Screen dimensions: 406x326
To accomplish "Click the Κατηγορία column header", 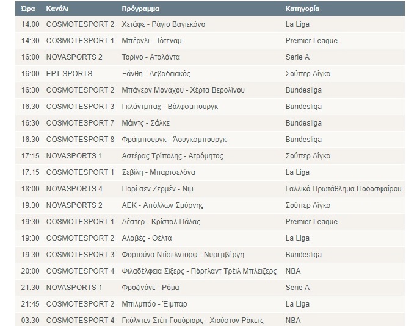I will (302, 9).
